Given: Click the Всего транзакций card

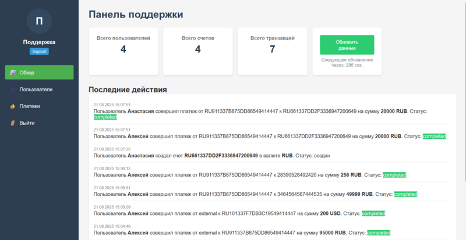Looking at the screenshot, I should (273, 51).
